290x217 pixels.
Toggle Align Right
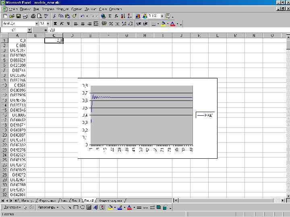coord(89,24)
